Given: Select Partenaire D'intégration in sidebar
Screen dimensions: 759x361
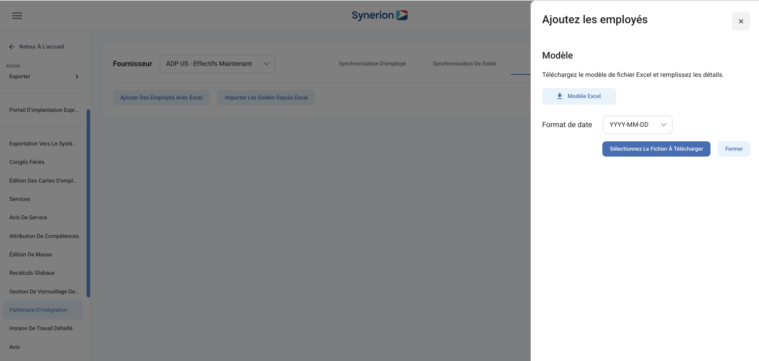Looking at the screenshot, I should point(42,310).
